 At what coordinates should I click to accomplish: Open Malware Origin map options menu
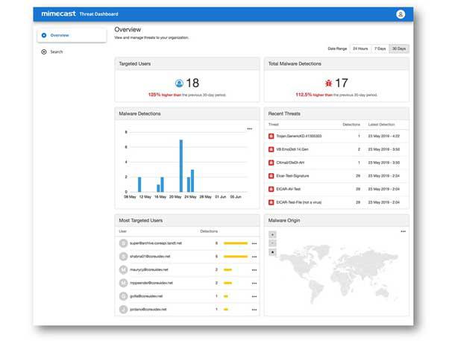[403, 231]
